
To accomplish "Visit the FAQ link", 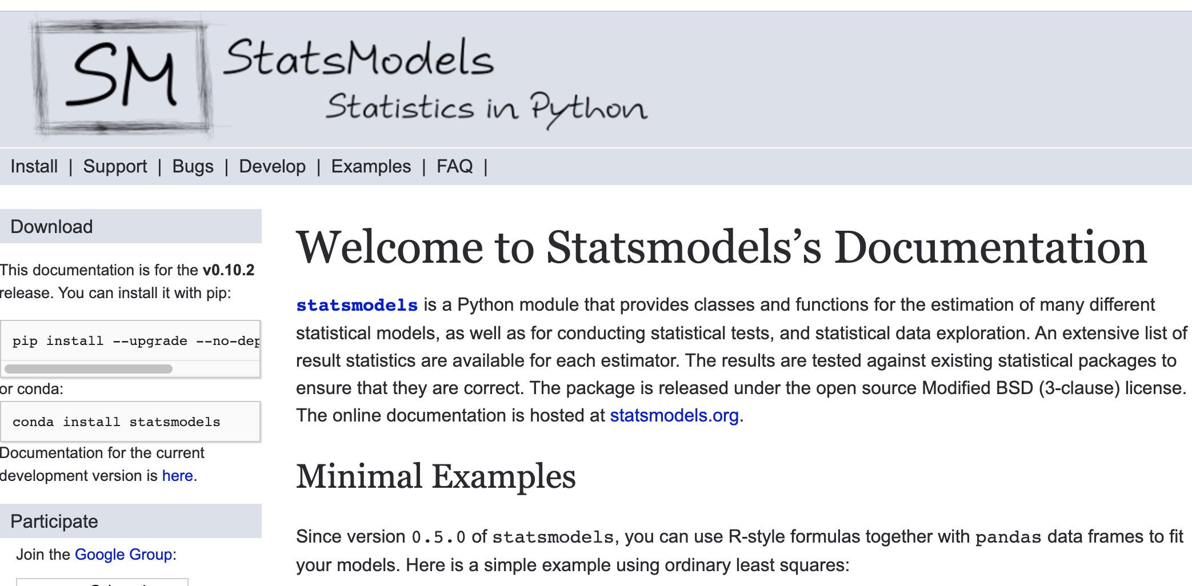I will pyautogui.click(x=454, y=166).
